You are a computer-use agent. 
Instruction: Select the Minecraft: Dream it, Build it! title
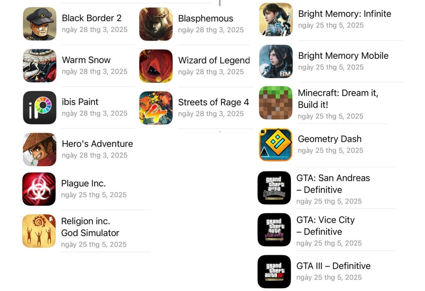click(338, 99)
